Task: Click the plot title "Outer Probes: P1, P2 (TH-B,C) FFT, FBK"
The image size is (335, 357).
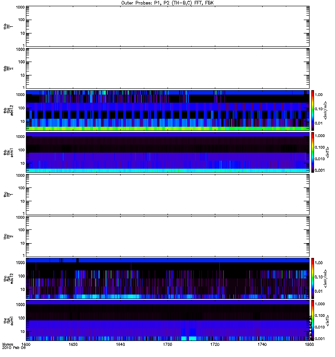Action: pyautogui.click(x=167, y=3)
